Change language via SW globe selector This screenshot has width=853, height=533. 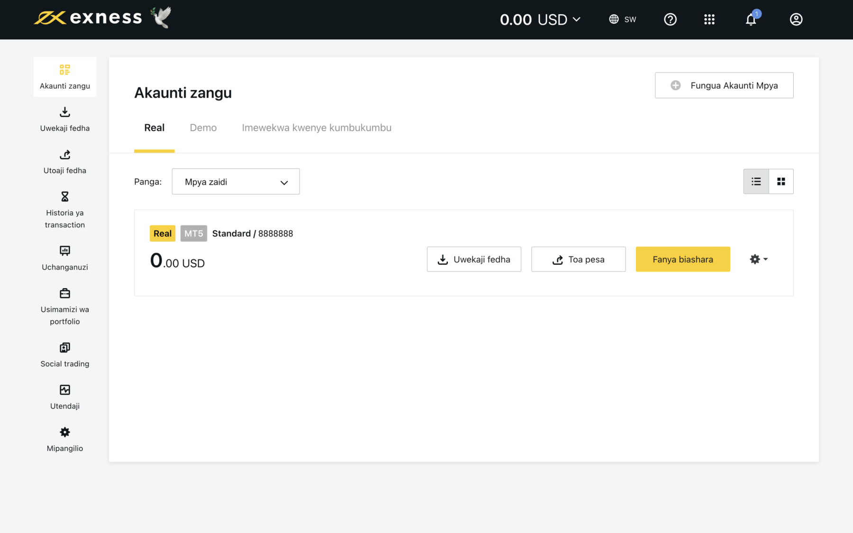(622, 19)
